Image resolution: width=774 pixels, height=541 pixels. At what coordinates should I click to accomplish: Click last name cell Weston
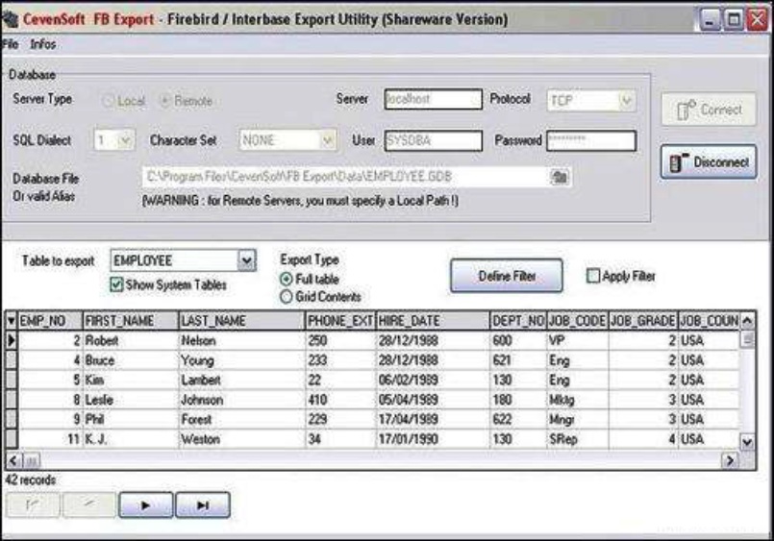pos(242,439)
